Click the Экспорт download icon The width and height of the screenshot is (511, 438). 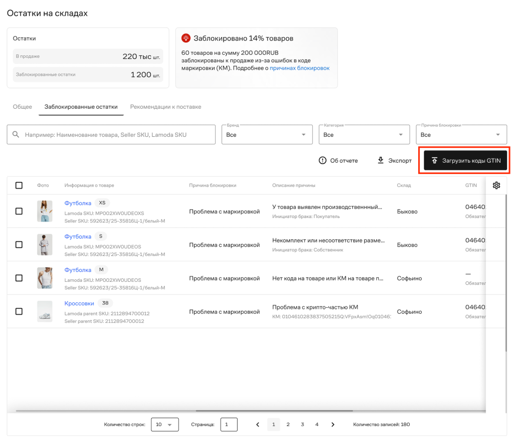380,160
